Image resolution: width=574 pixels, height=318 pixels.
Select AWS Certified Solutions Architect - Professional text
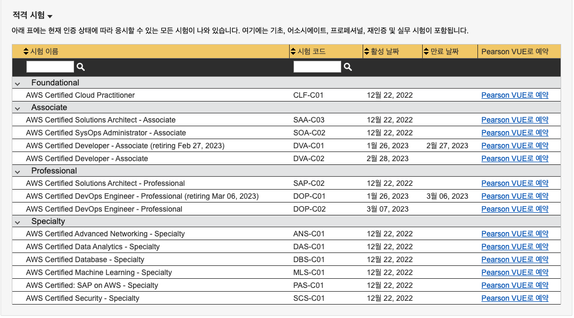(x=105, y=183)
